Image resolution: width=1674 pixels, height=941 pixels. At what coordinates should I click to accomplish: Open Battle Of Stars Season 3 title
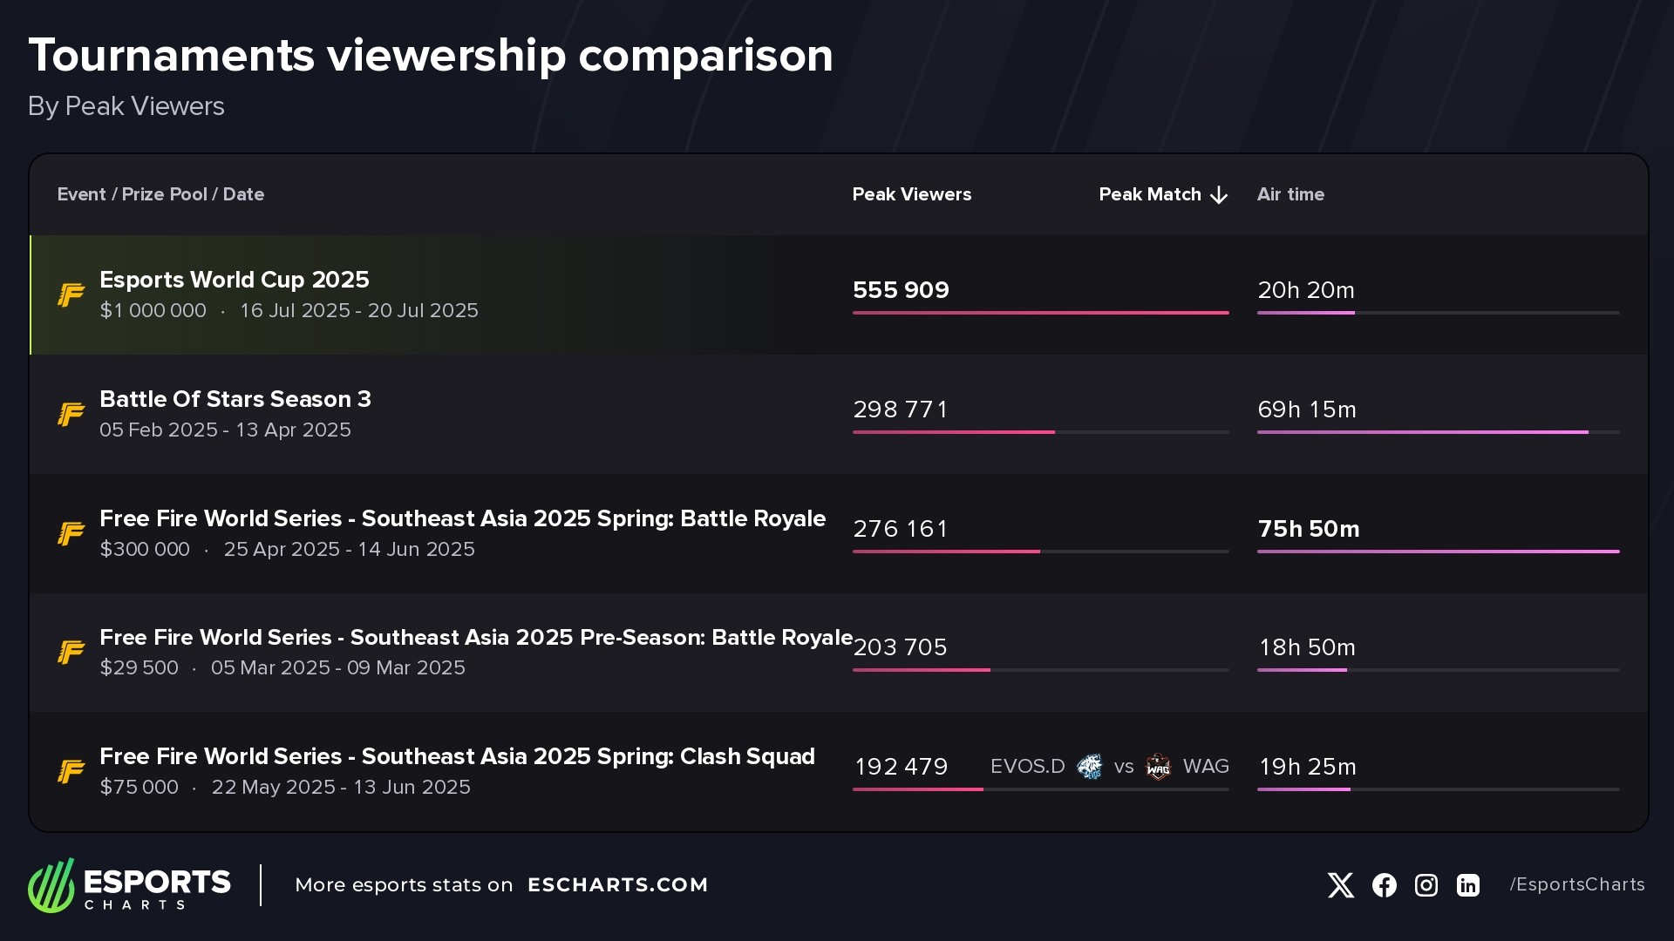(x=235, y=399)
